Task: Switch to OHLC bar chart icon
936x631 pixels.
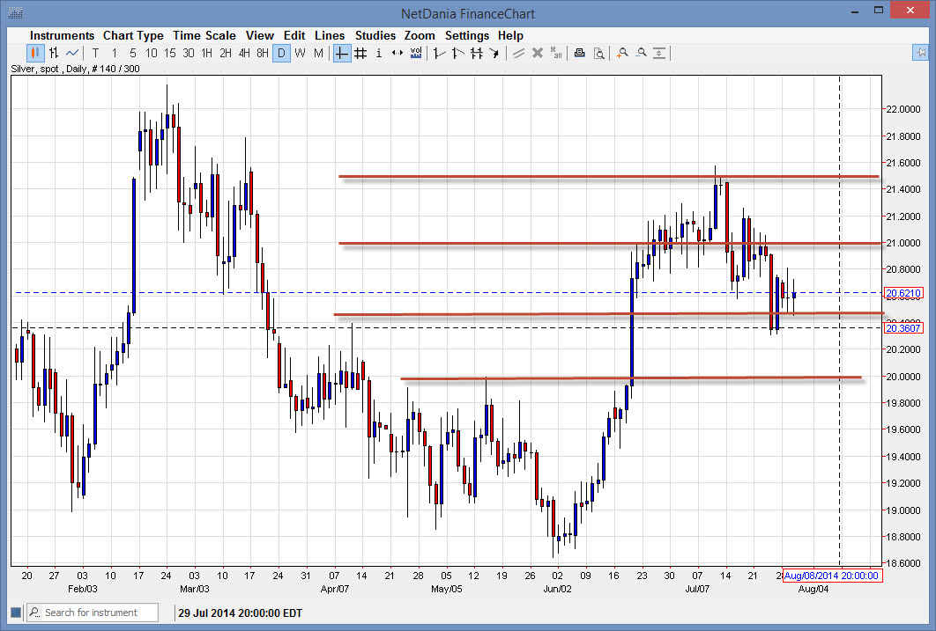Action: 54,54
